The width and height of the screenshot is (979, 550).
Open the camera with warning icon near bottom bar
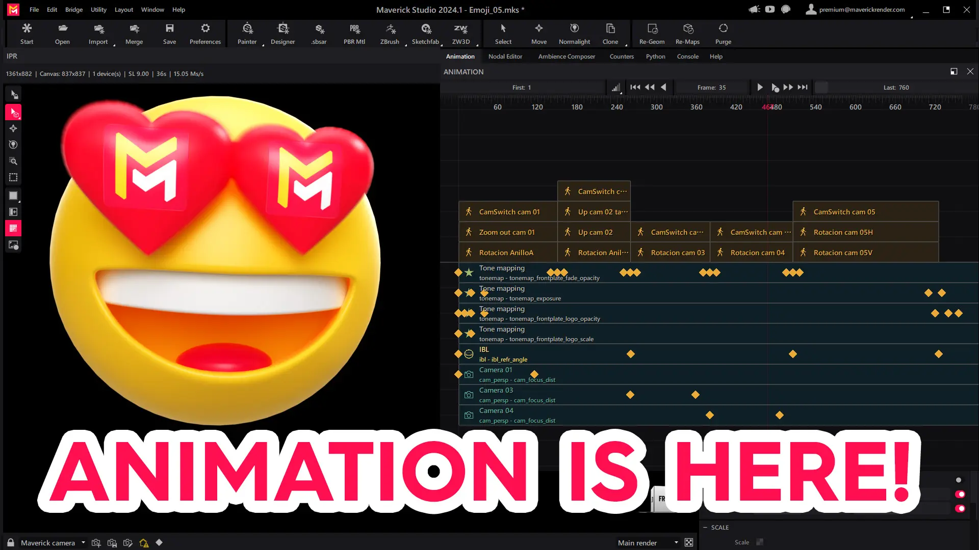(x=144, y=542)
